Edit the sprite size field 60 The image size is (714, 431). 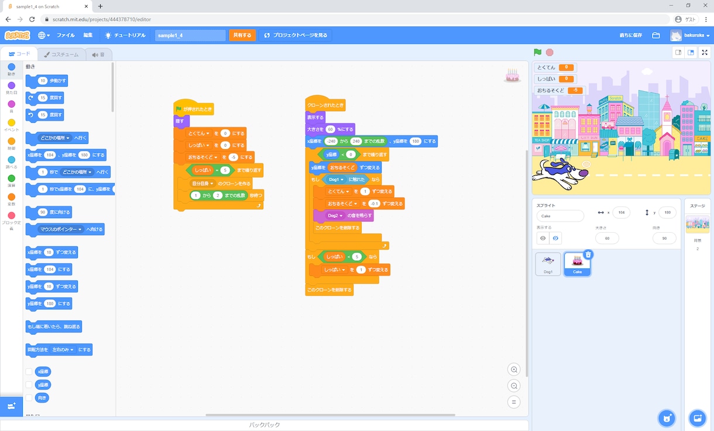(x=606, y=238)
